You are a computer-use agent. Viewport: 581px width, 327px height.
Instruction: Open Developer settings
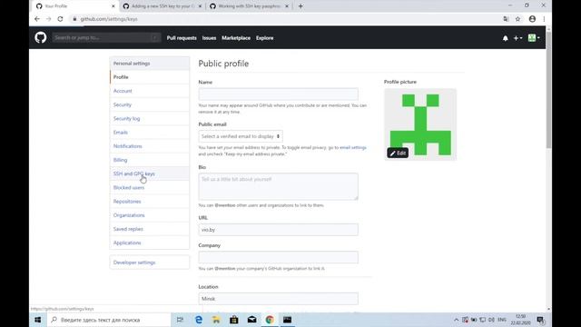[x=150, y=263]
